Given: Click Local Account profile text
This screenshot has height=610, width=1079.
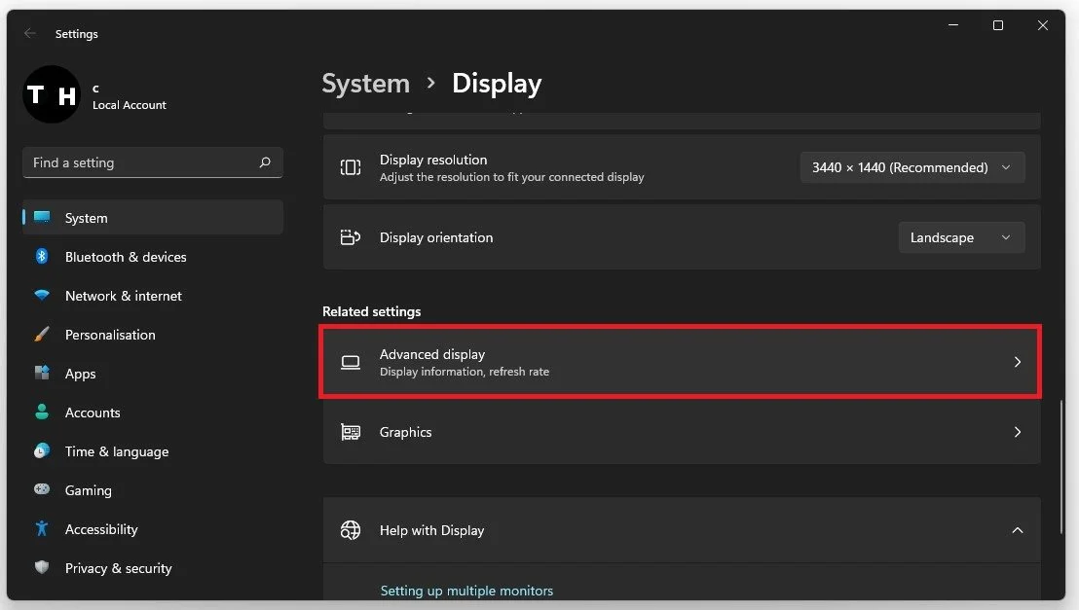Looking at the screenshot, I should (x=130, y=105).
